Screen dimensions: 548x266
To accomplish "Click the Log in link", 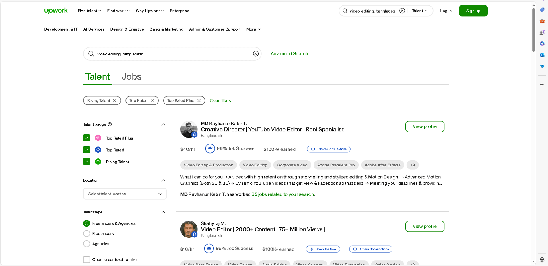I will [x=446, y=11].
